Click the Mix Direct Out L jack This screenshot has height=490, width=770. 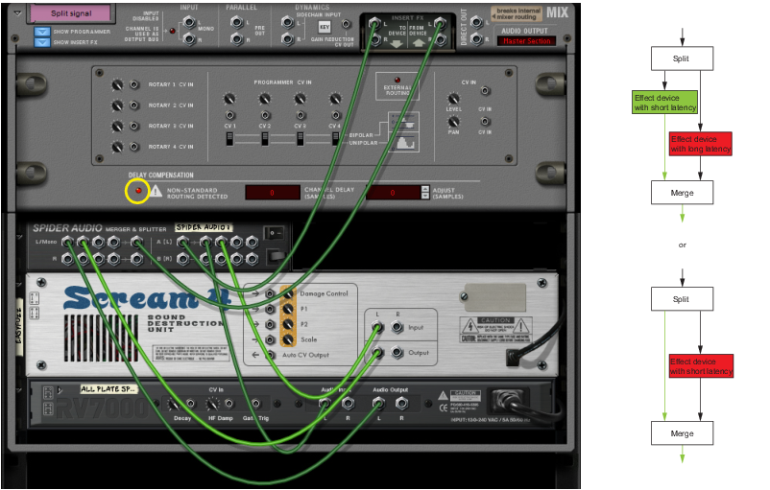pos(477,19)
